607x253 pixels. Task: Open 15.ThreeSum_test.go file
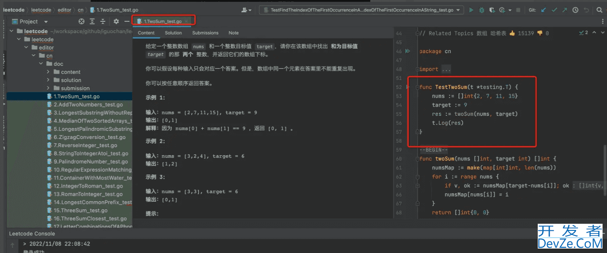[80, 210]
